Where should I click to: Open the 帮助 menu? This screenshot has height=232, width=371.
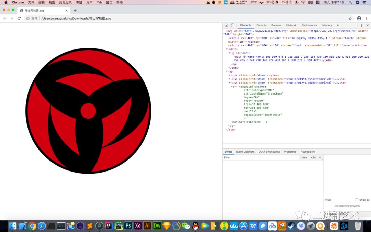[x=120, y=2]
